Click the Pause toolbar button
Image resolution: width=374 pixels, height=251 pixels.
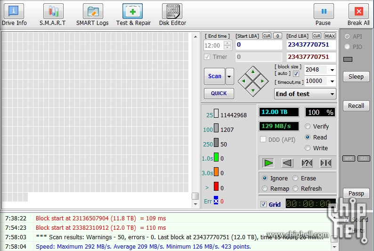click(323, 14)
